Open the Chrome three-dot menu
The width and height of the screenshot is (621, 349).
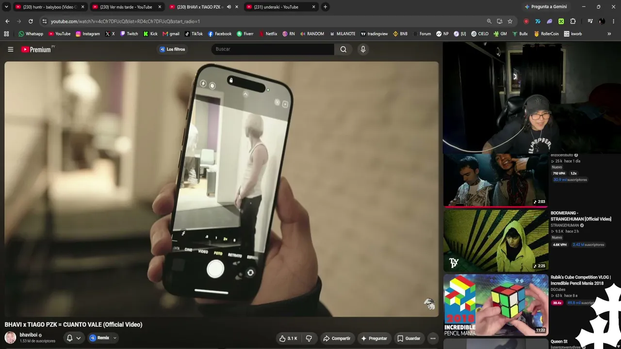pyautogui.click(x=614, y=21)
